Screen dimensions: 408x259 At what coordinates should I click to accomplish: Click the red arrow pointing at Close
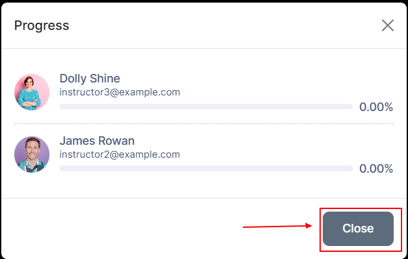[277, 227]
